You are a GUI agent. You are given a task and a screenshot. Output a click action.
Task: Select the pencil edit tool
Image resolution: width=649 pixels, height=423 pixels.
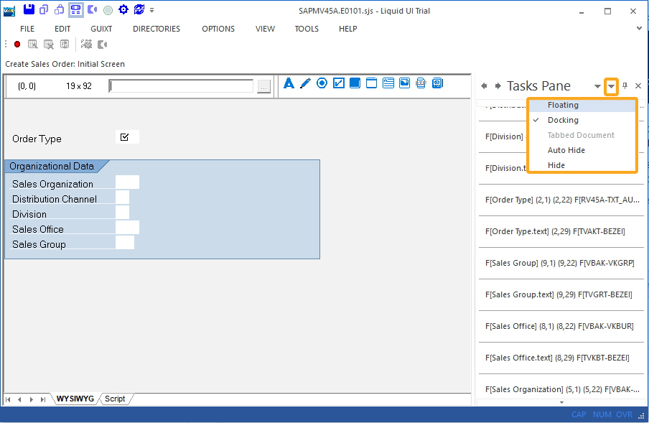click(305, 83)
